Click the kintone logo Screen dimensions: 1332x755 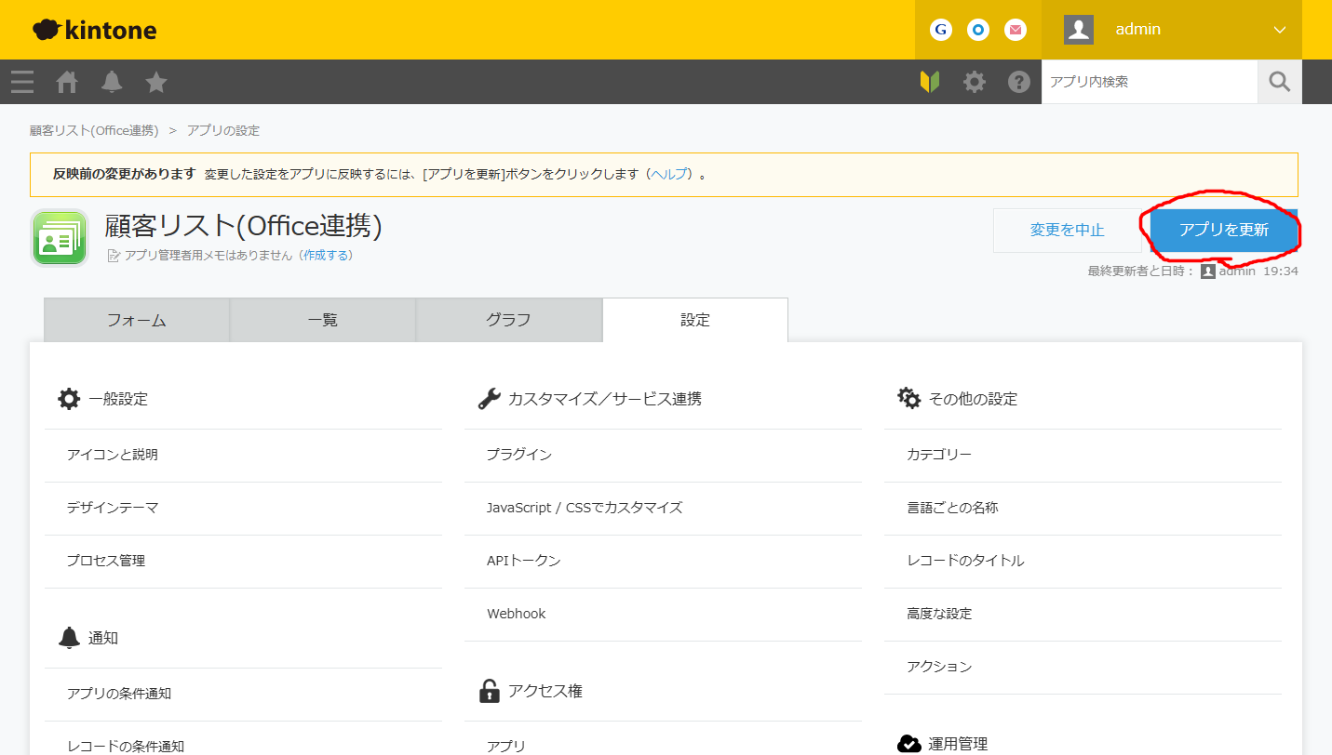click(93, 29)
